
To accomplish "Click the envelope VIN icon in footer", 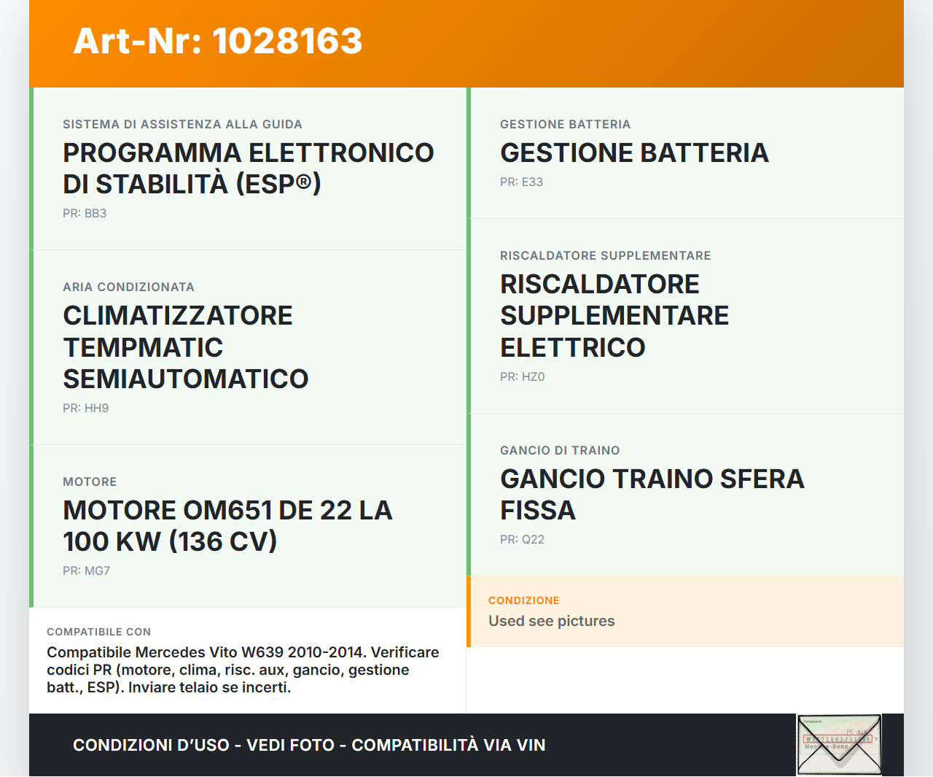I will (839, 744).
